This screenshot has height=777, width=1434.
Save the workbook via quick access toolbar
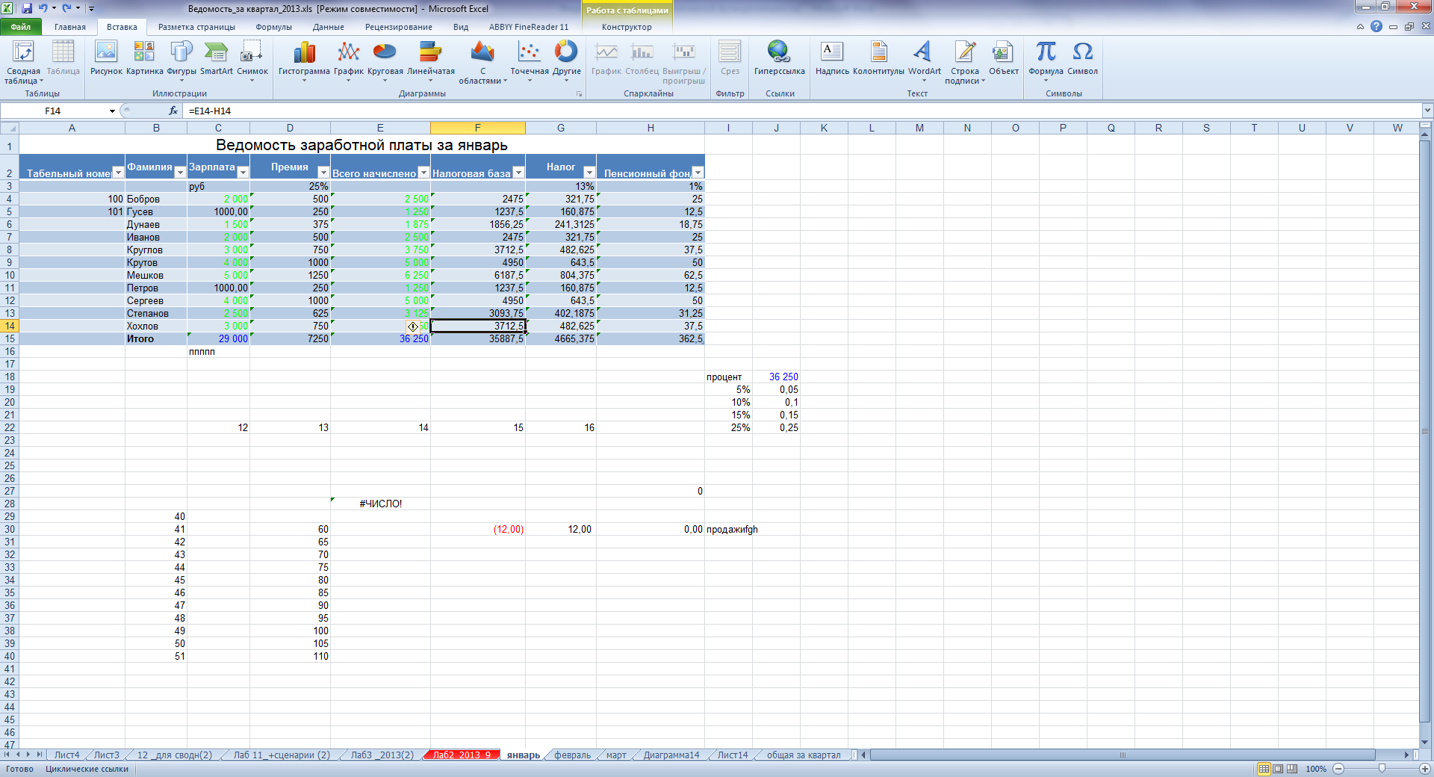coord(27,8)
